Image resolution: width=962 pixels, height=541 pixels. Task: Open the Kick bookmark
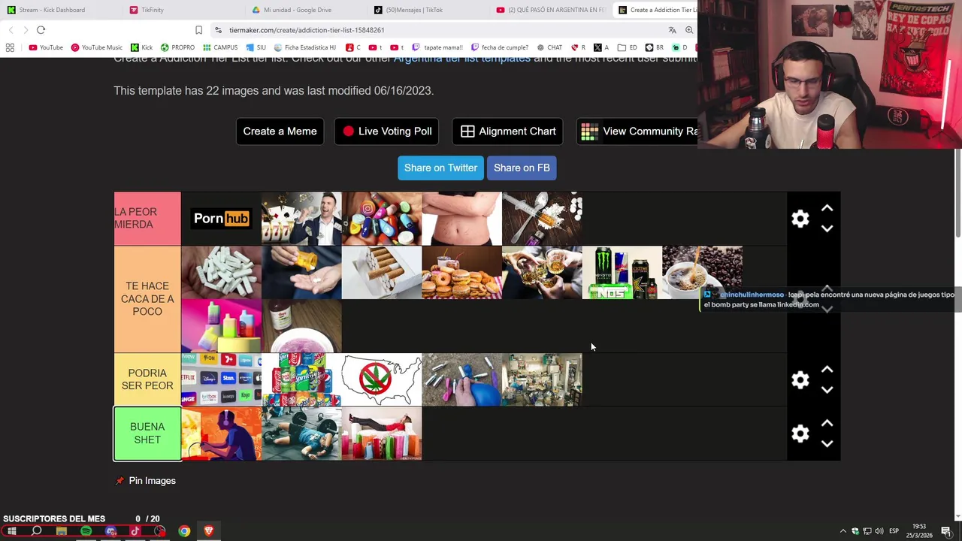tap(141, 47)
